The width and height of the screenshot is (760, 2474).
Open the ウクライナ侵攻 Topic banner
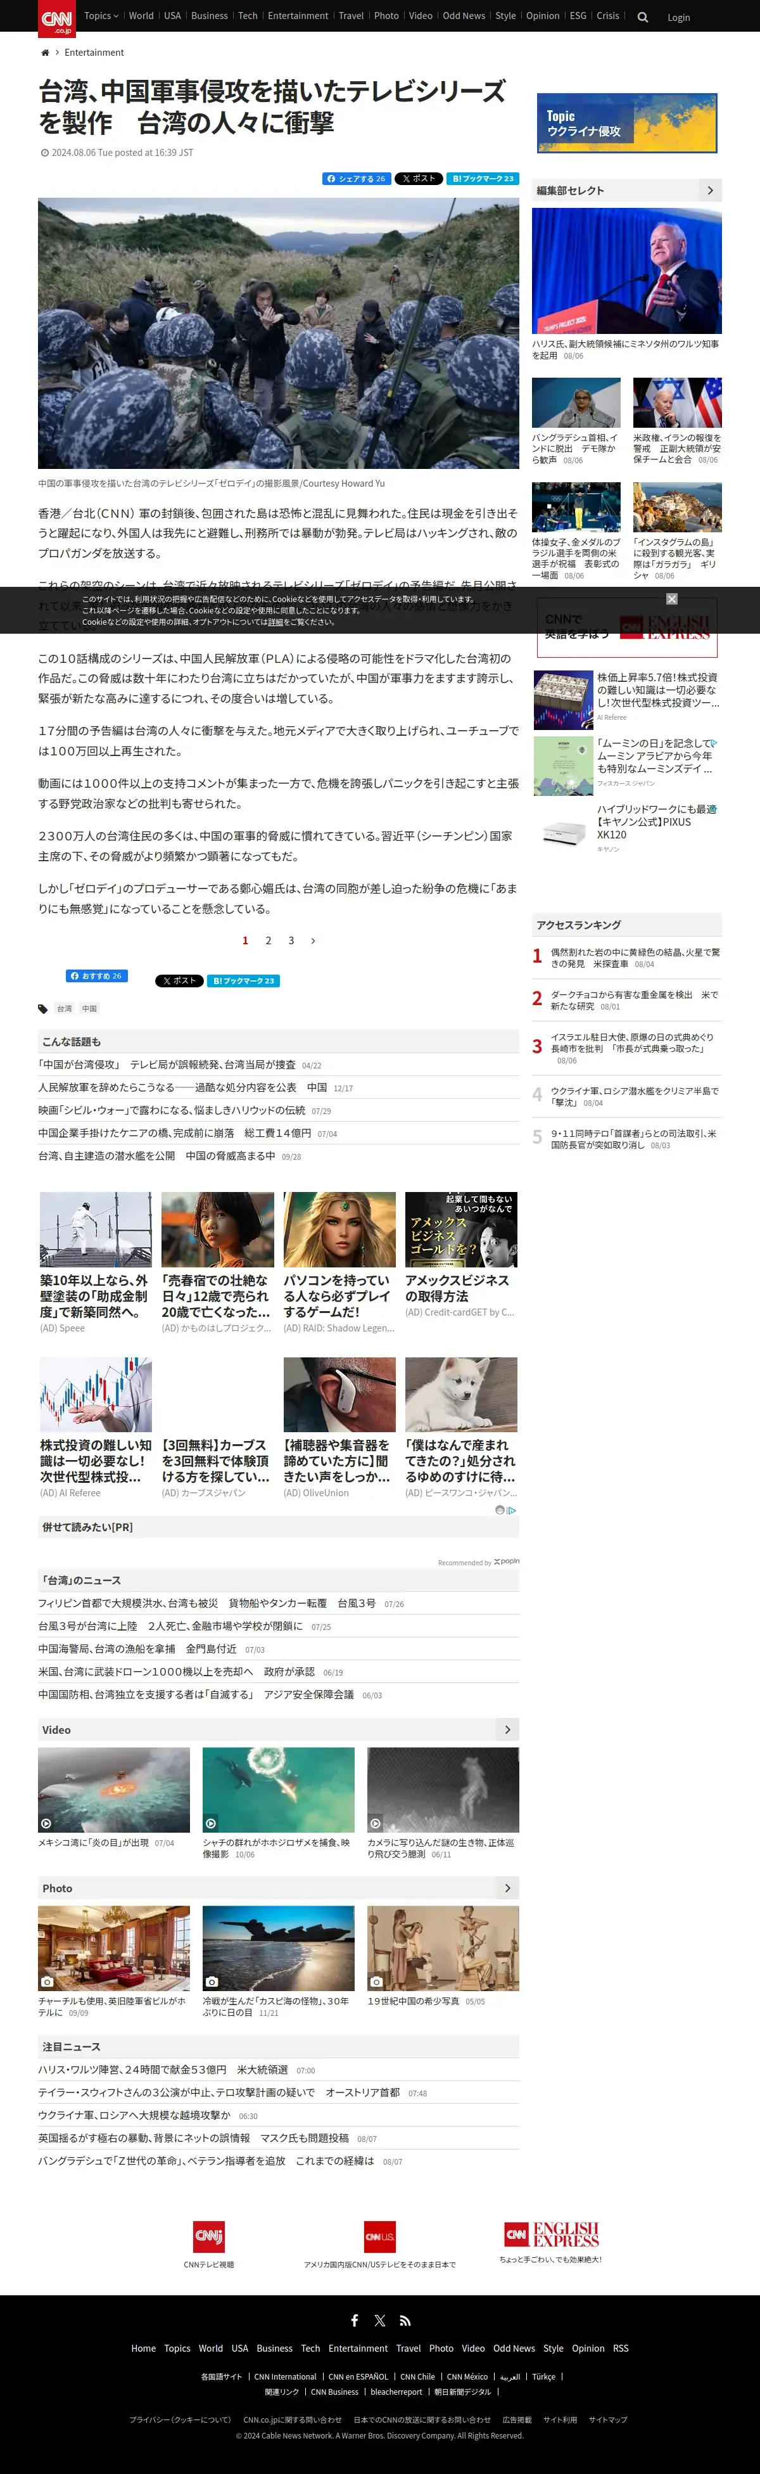pos(626,123)
